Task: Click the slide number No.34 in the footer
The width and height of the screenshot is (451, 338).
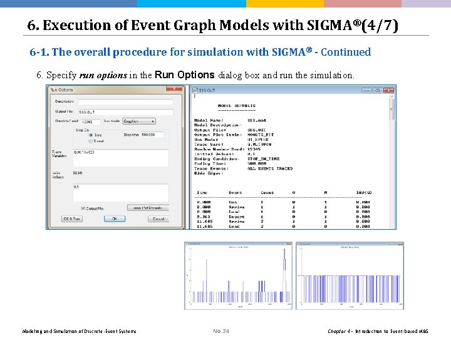Action: coord(221,331)
